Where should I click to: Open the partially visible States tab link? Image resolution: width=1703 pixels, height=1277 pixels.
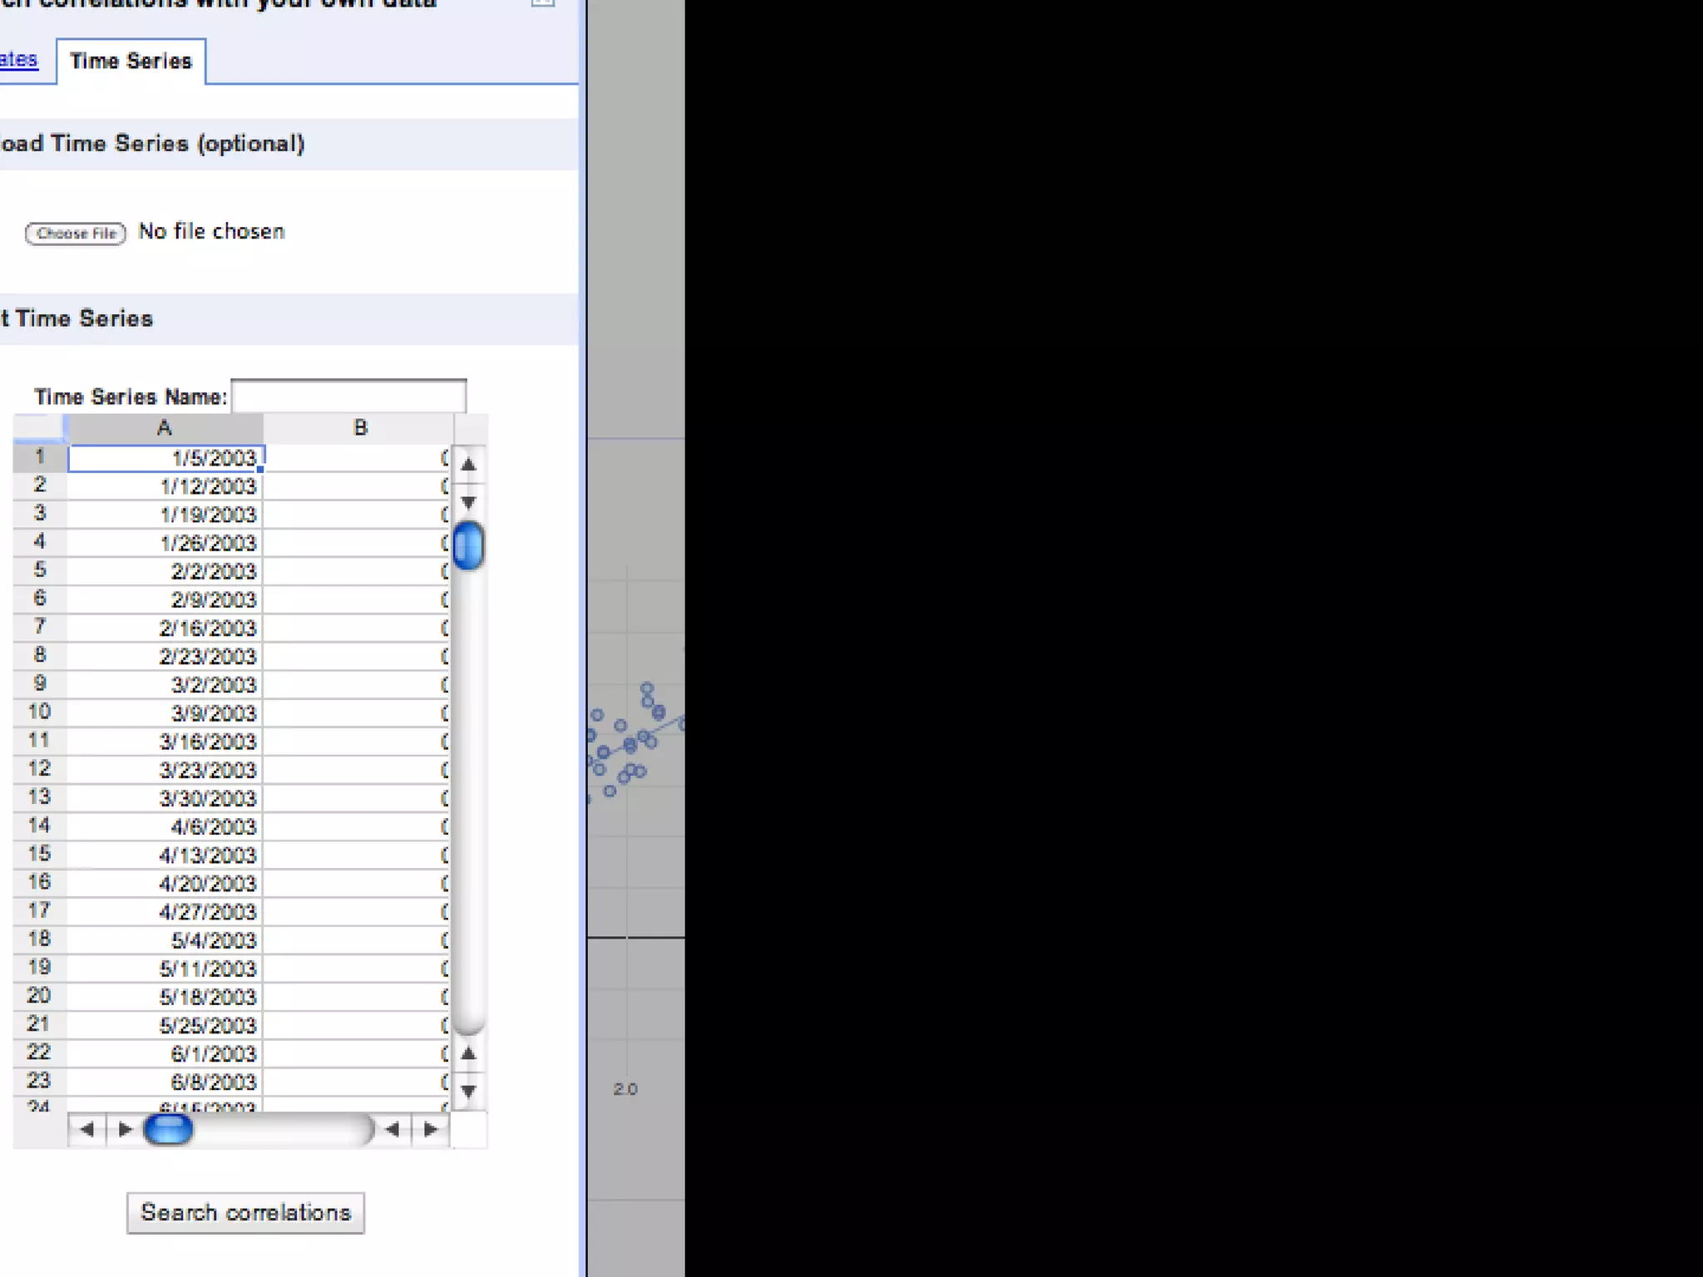pyautogui.click(x=18, y=60)
